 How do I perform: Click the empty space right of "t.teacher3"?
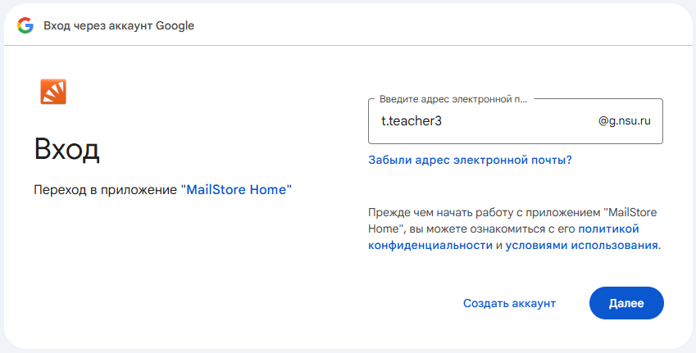(x=520, y=121)
